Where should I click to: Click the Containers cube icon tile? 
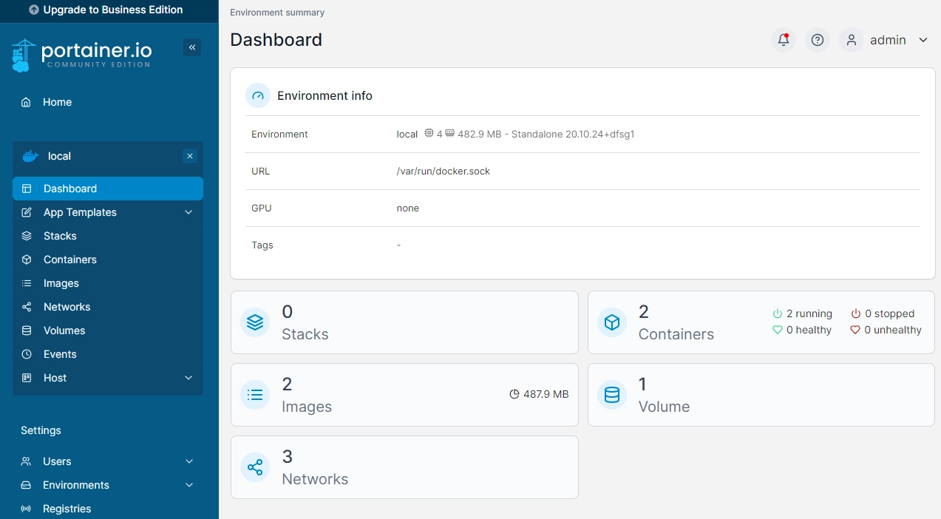(612, 322)
